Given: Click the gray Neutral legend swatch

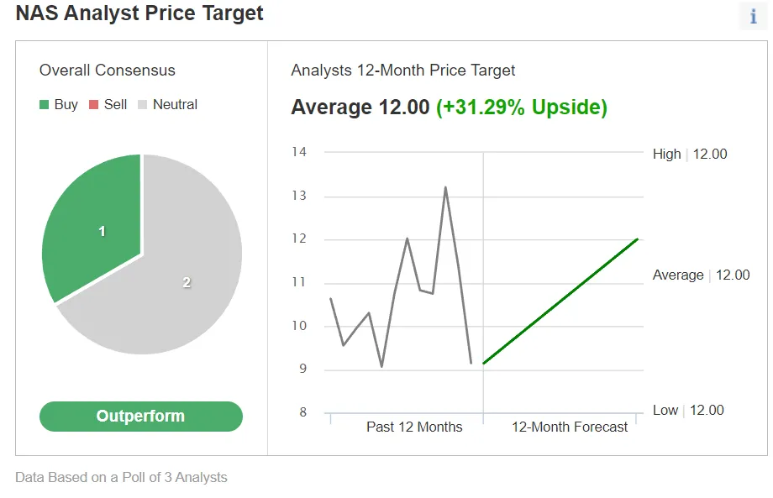Looking at the screenshot, I should click(x=143, y=105).
